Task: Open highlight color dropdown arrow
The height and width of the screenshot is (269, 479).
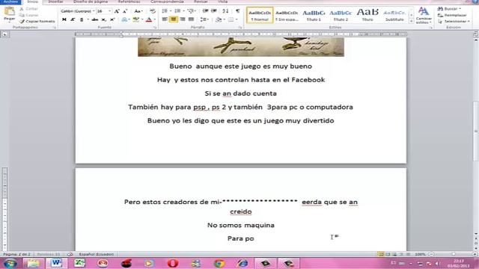Action: 141,19
